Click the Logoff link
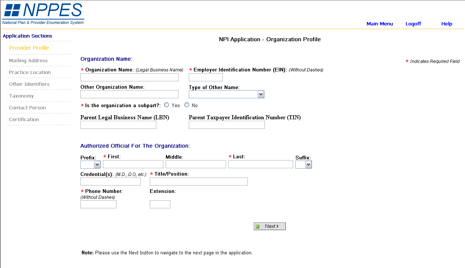The image size is (465, 268). point(413,24)
